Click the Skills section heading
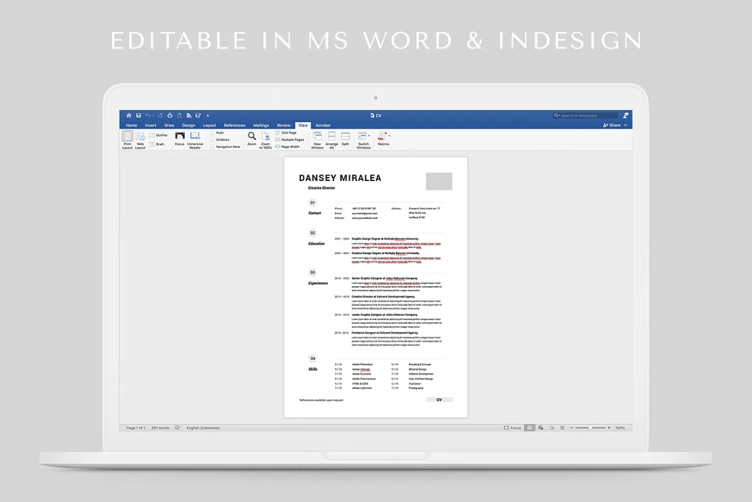 pos(312,369)
